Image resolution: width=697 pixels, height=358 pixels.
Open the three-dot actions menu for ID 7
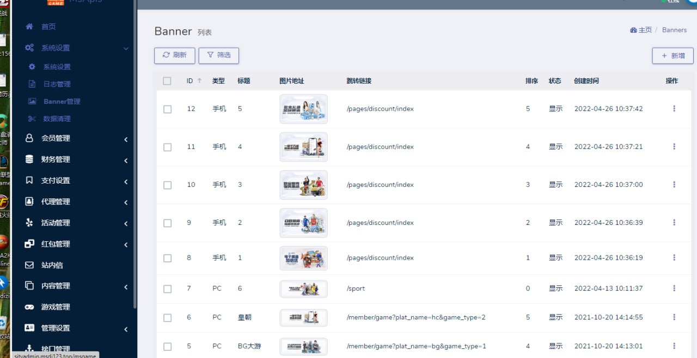[674, 288]
